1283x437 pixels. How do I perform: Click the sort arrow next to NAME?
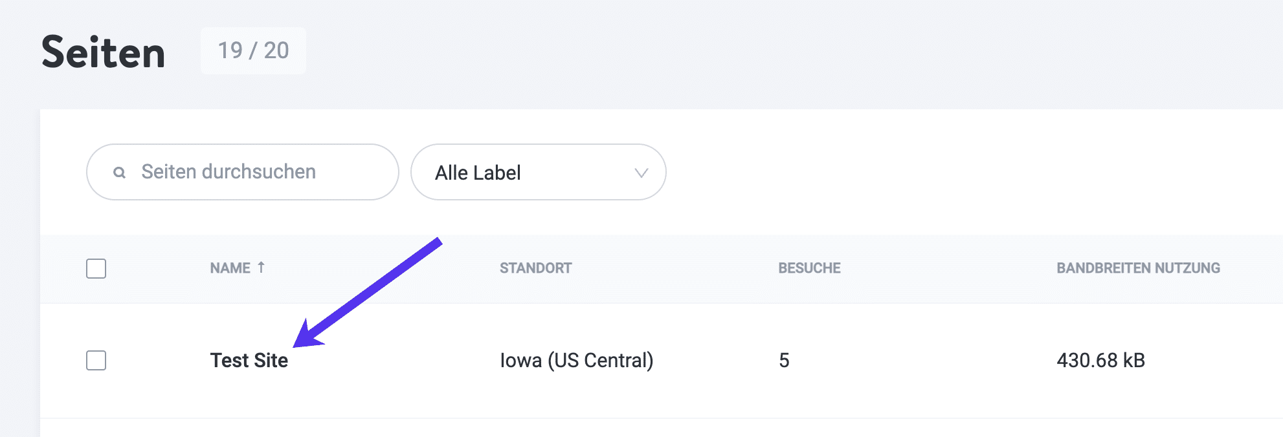pos(262,267)
